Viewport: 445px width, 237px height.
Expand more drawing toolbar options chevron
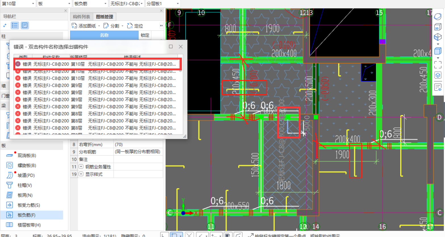coord(161,26)
